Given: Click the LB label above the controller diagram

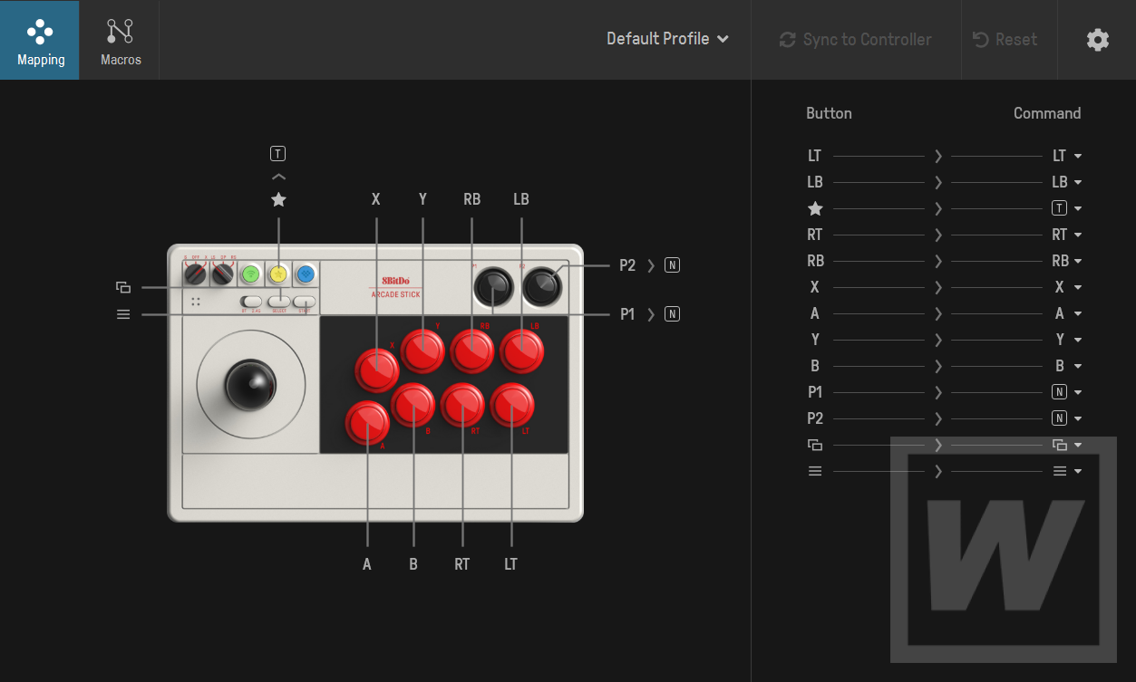Looking at the screenshot, I should tap(520, 199).
